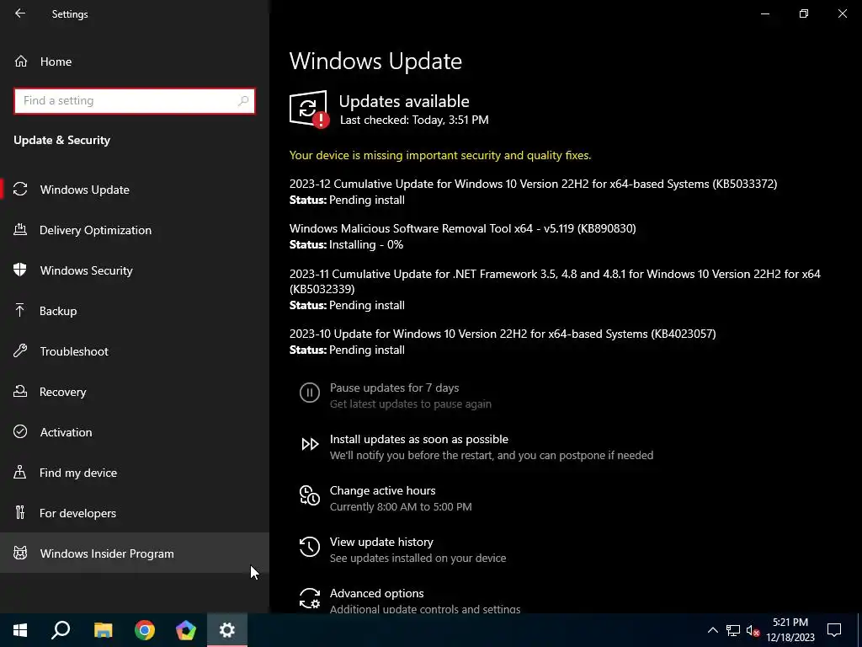Click the View update history icon

click(310, 547)
